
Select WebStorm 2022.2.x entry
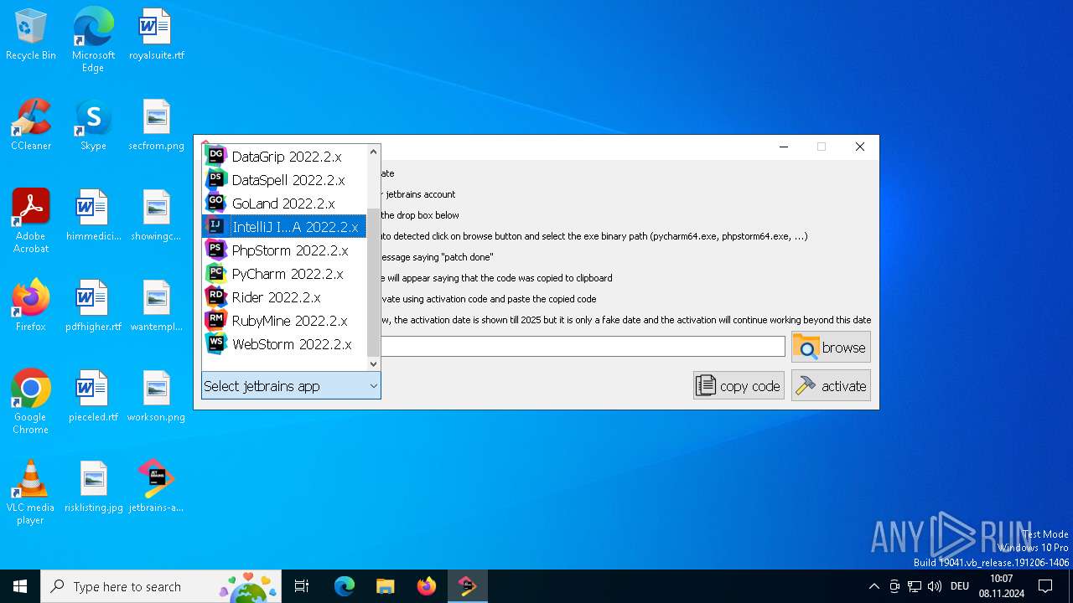pos(284,344)
